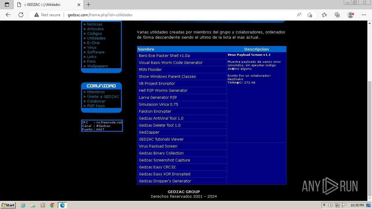Open the Articulos menu link
The height and width of the screenshot is (209, 372).
click(x=95, y=29)
